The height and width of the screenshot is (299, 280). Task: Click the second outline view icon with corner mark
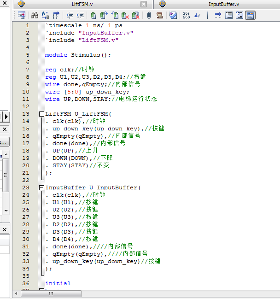point(239,15)
